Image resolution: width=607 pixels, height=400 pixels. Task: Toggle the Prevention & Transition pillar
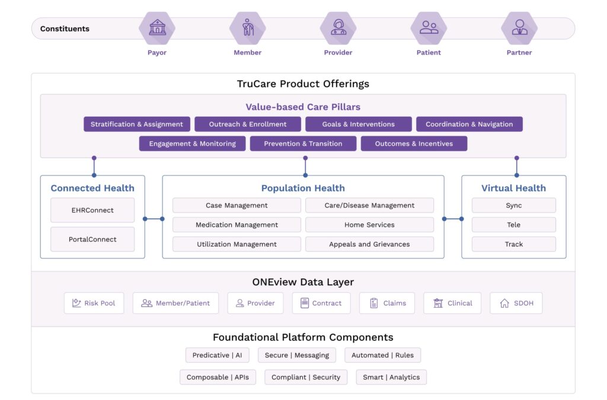click(x=303, y=143)
